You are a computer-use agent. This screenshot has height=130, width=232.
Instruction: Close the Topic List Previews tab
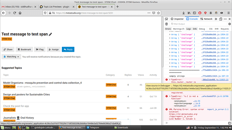click(73, 7)
